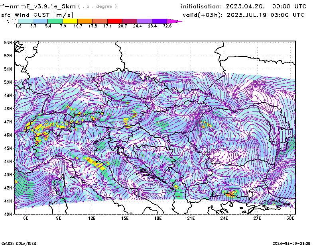Click the magenta arrow at legend end
Image resolution: width=319 pixels, height=246 pixels.
(x=174, y=21)
